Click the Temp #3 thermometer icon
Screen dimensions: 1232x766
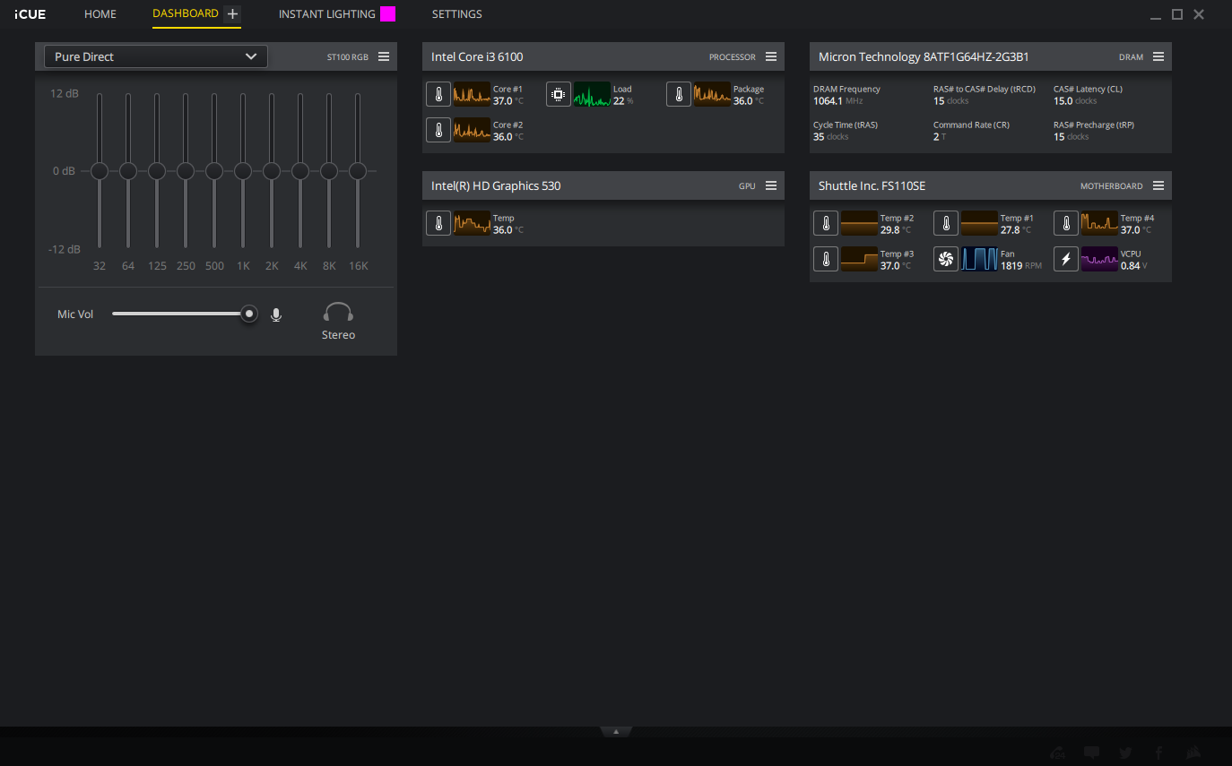826,259
